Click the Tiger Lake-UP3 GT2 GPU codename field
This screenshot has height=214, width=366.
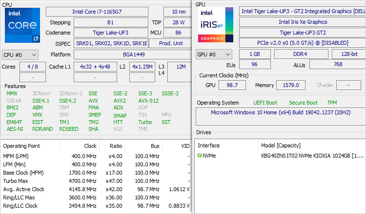pos(303,33)
